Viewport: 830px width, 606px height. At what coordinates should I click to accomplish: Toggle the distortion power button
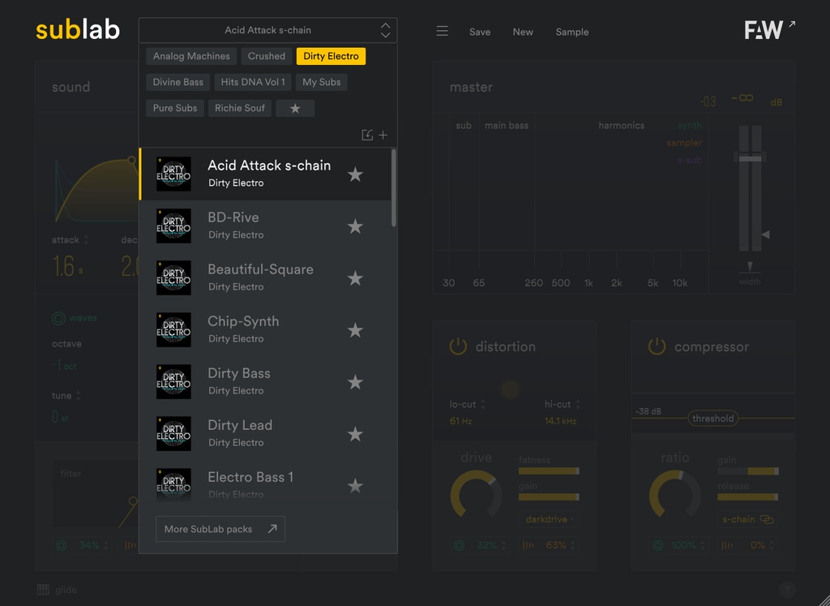click(x=457, y=346)
